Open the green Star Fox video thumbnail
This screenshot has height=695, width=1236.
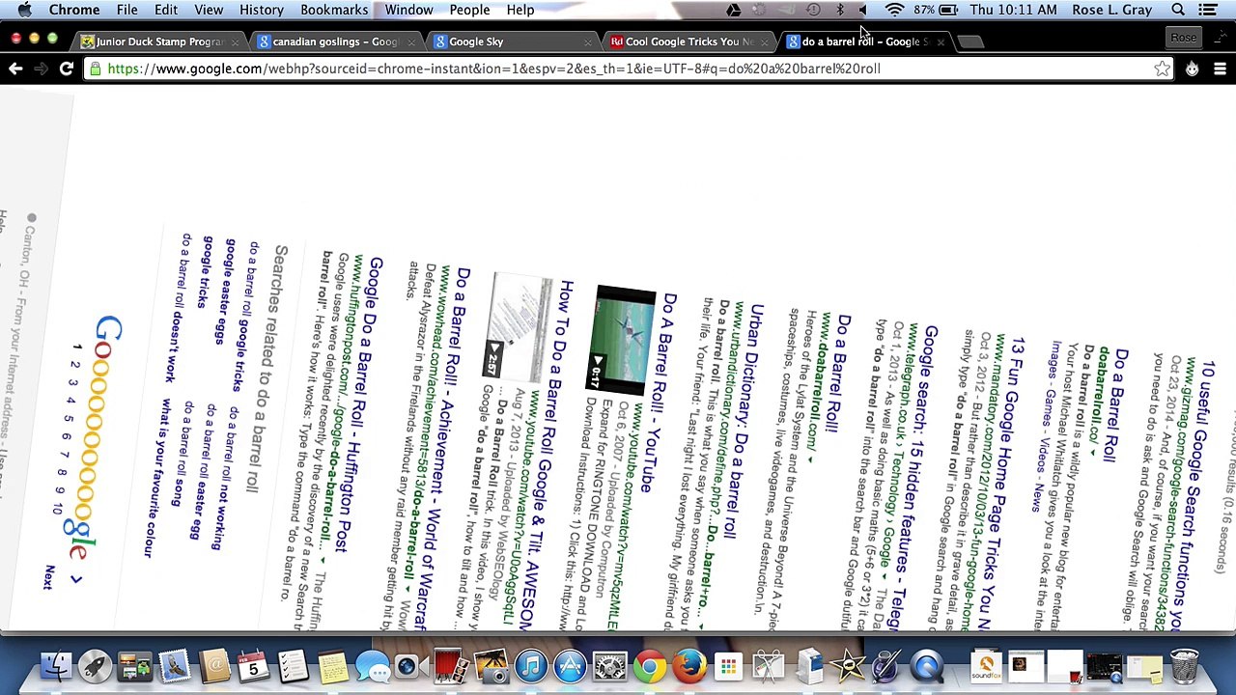625,339
